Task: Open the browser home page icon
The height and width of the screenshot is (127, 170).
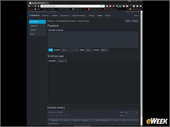Action: pos(38,6)
